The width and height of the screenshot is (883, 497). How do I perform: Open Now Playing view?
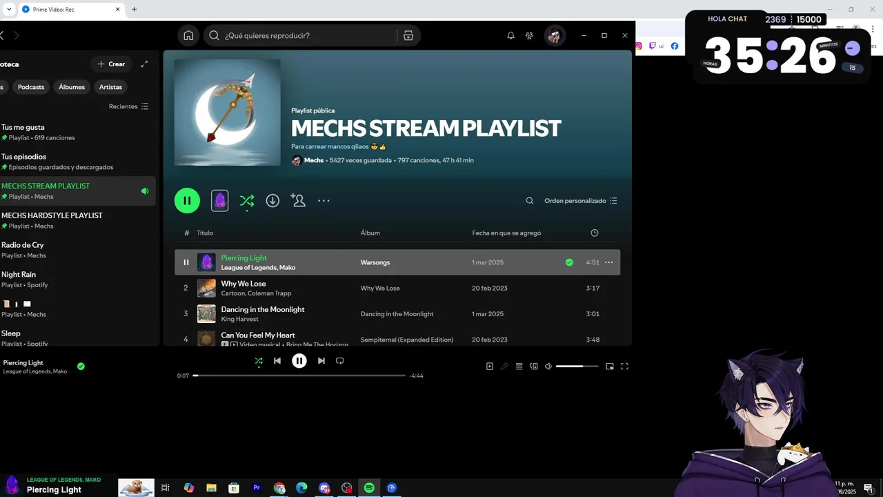click(490, 367)
